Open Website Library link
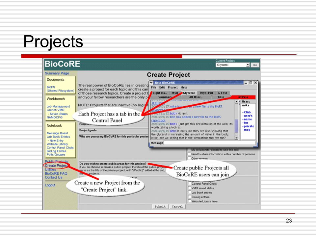316x237 pixels. click(57, 144)
